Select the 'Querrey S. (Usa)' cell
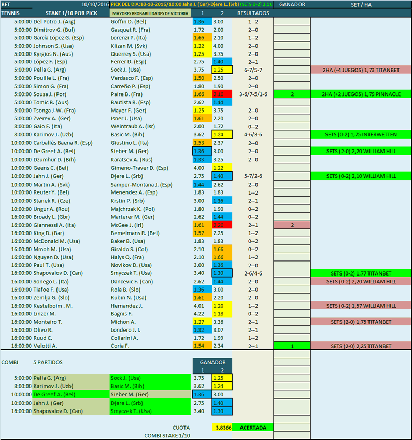The image size is (412, 440). pos(131,54)
